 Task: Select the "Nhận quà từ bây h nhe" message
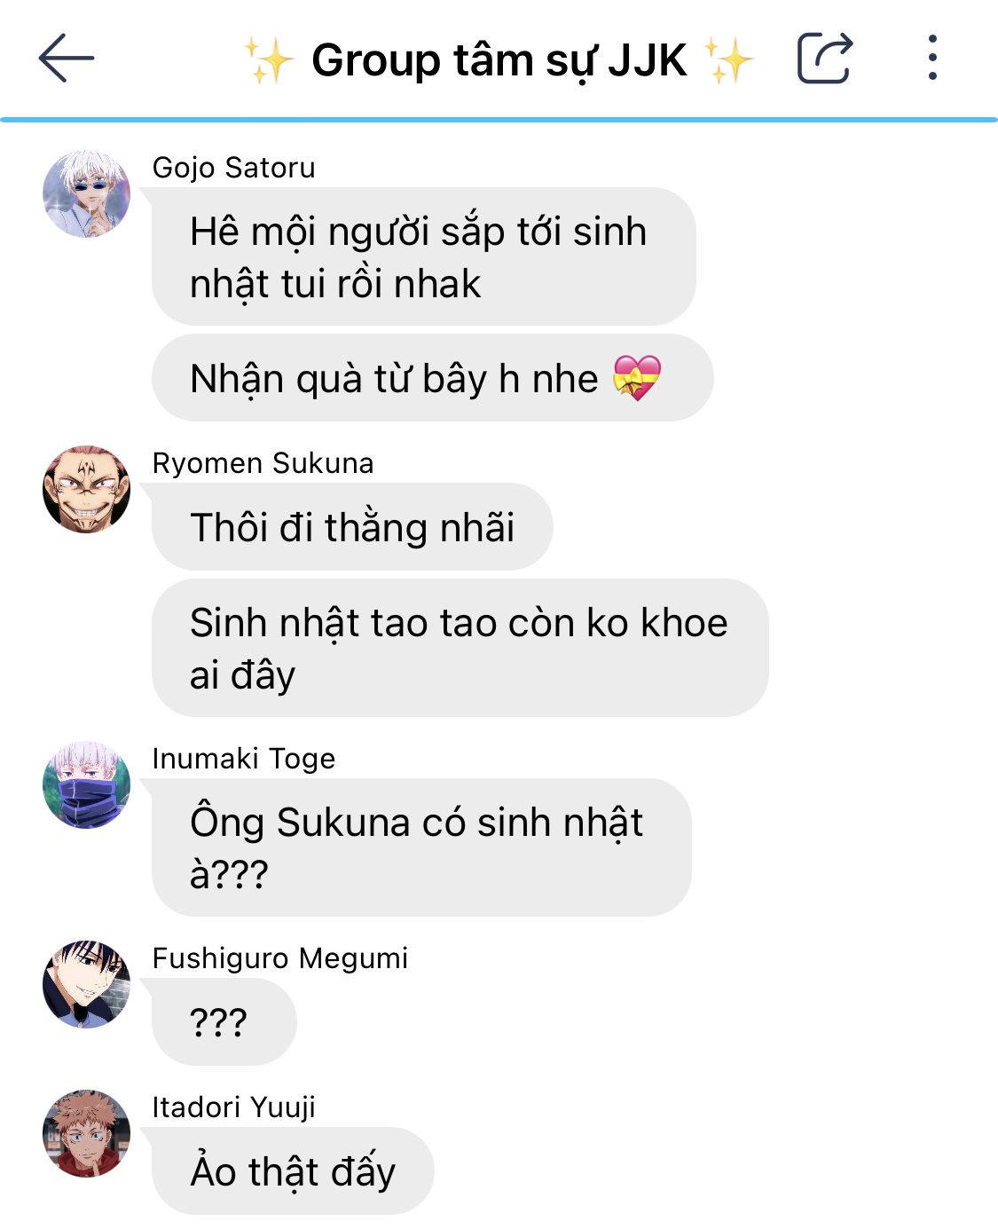click(432, 378)
